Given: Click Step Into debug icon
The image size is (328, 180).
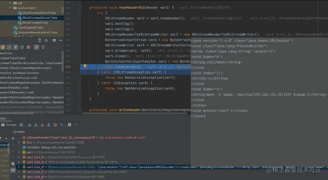Looking at the screenshot, I should coord(36,125).
